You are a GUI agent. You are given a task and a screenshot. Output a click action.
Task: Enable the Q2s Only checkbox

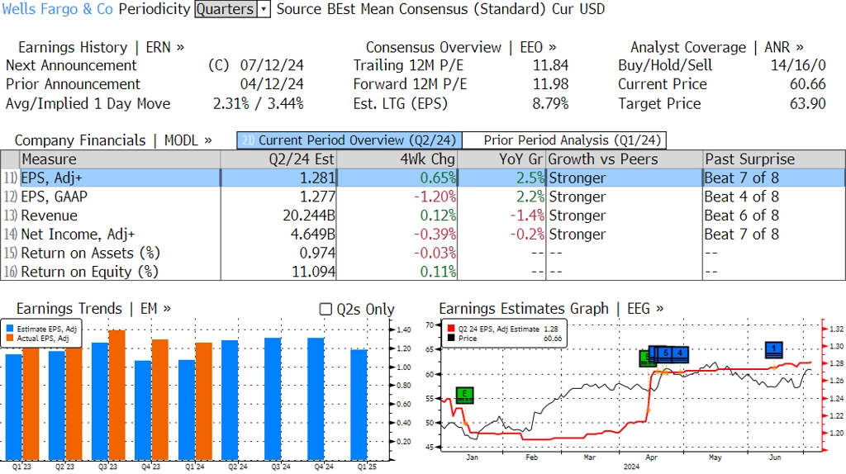click(x=326, y=309)
